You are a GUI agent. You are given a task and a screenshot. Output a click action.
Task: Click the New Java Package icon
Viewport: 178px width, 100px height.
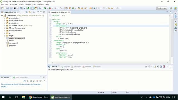pos(70,8)
